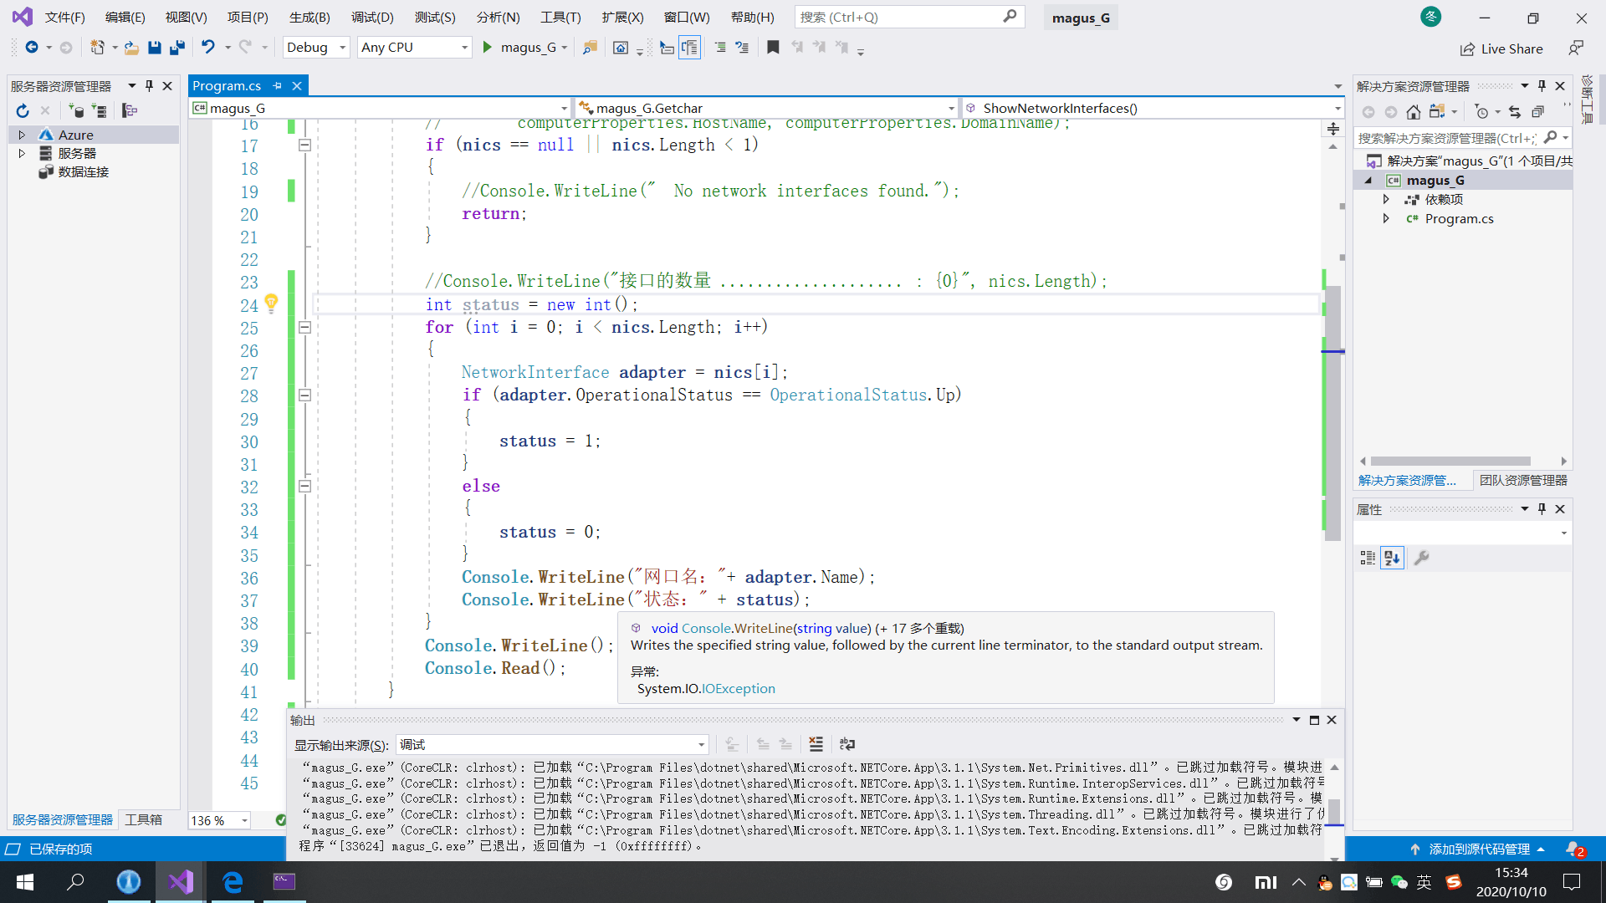This screenshot has width=1606, height=903.
Task: Click Toggle Word Wrap icon in Output panel
Action: 847,744
